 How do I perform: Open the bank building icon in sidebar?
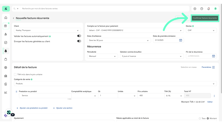(6, 76)
